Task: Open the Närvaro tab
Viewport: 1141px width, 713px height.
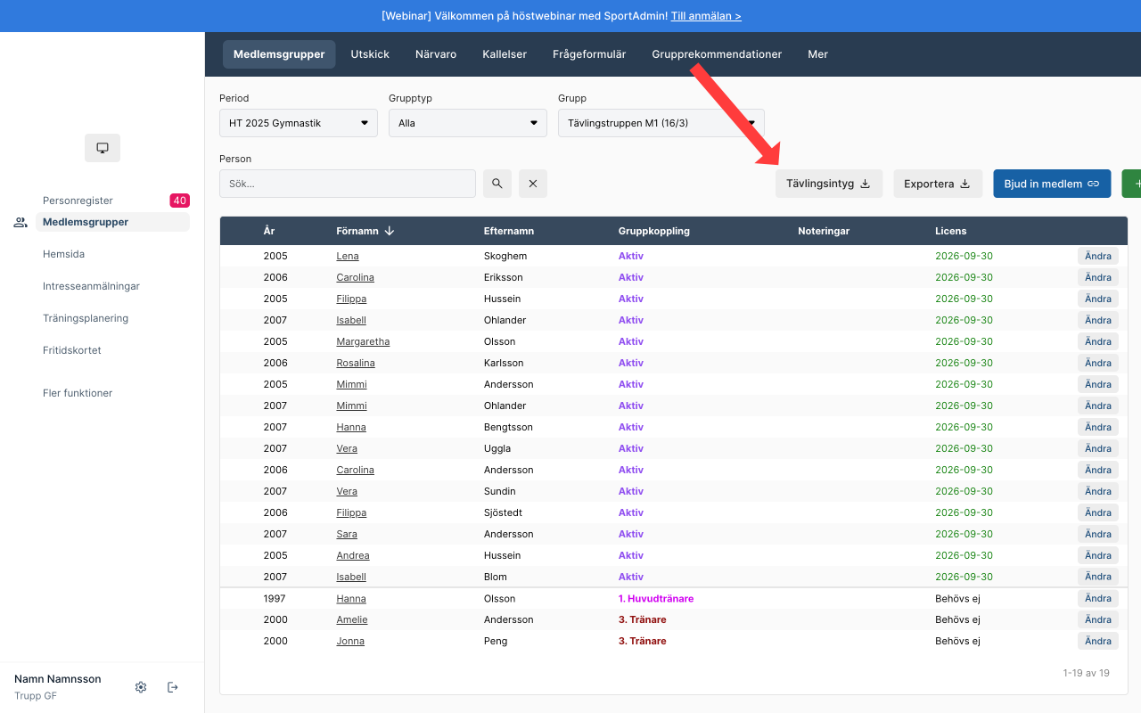Action: 436,54
